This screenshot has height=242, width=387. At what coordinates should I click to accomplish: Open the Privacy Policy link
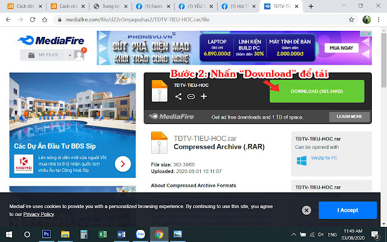39,214
